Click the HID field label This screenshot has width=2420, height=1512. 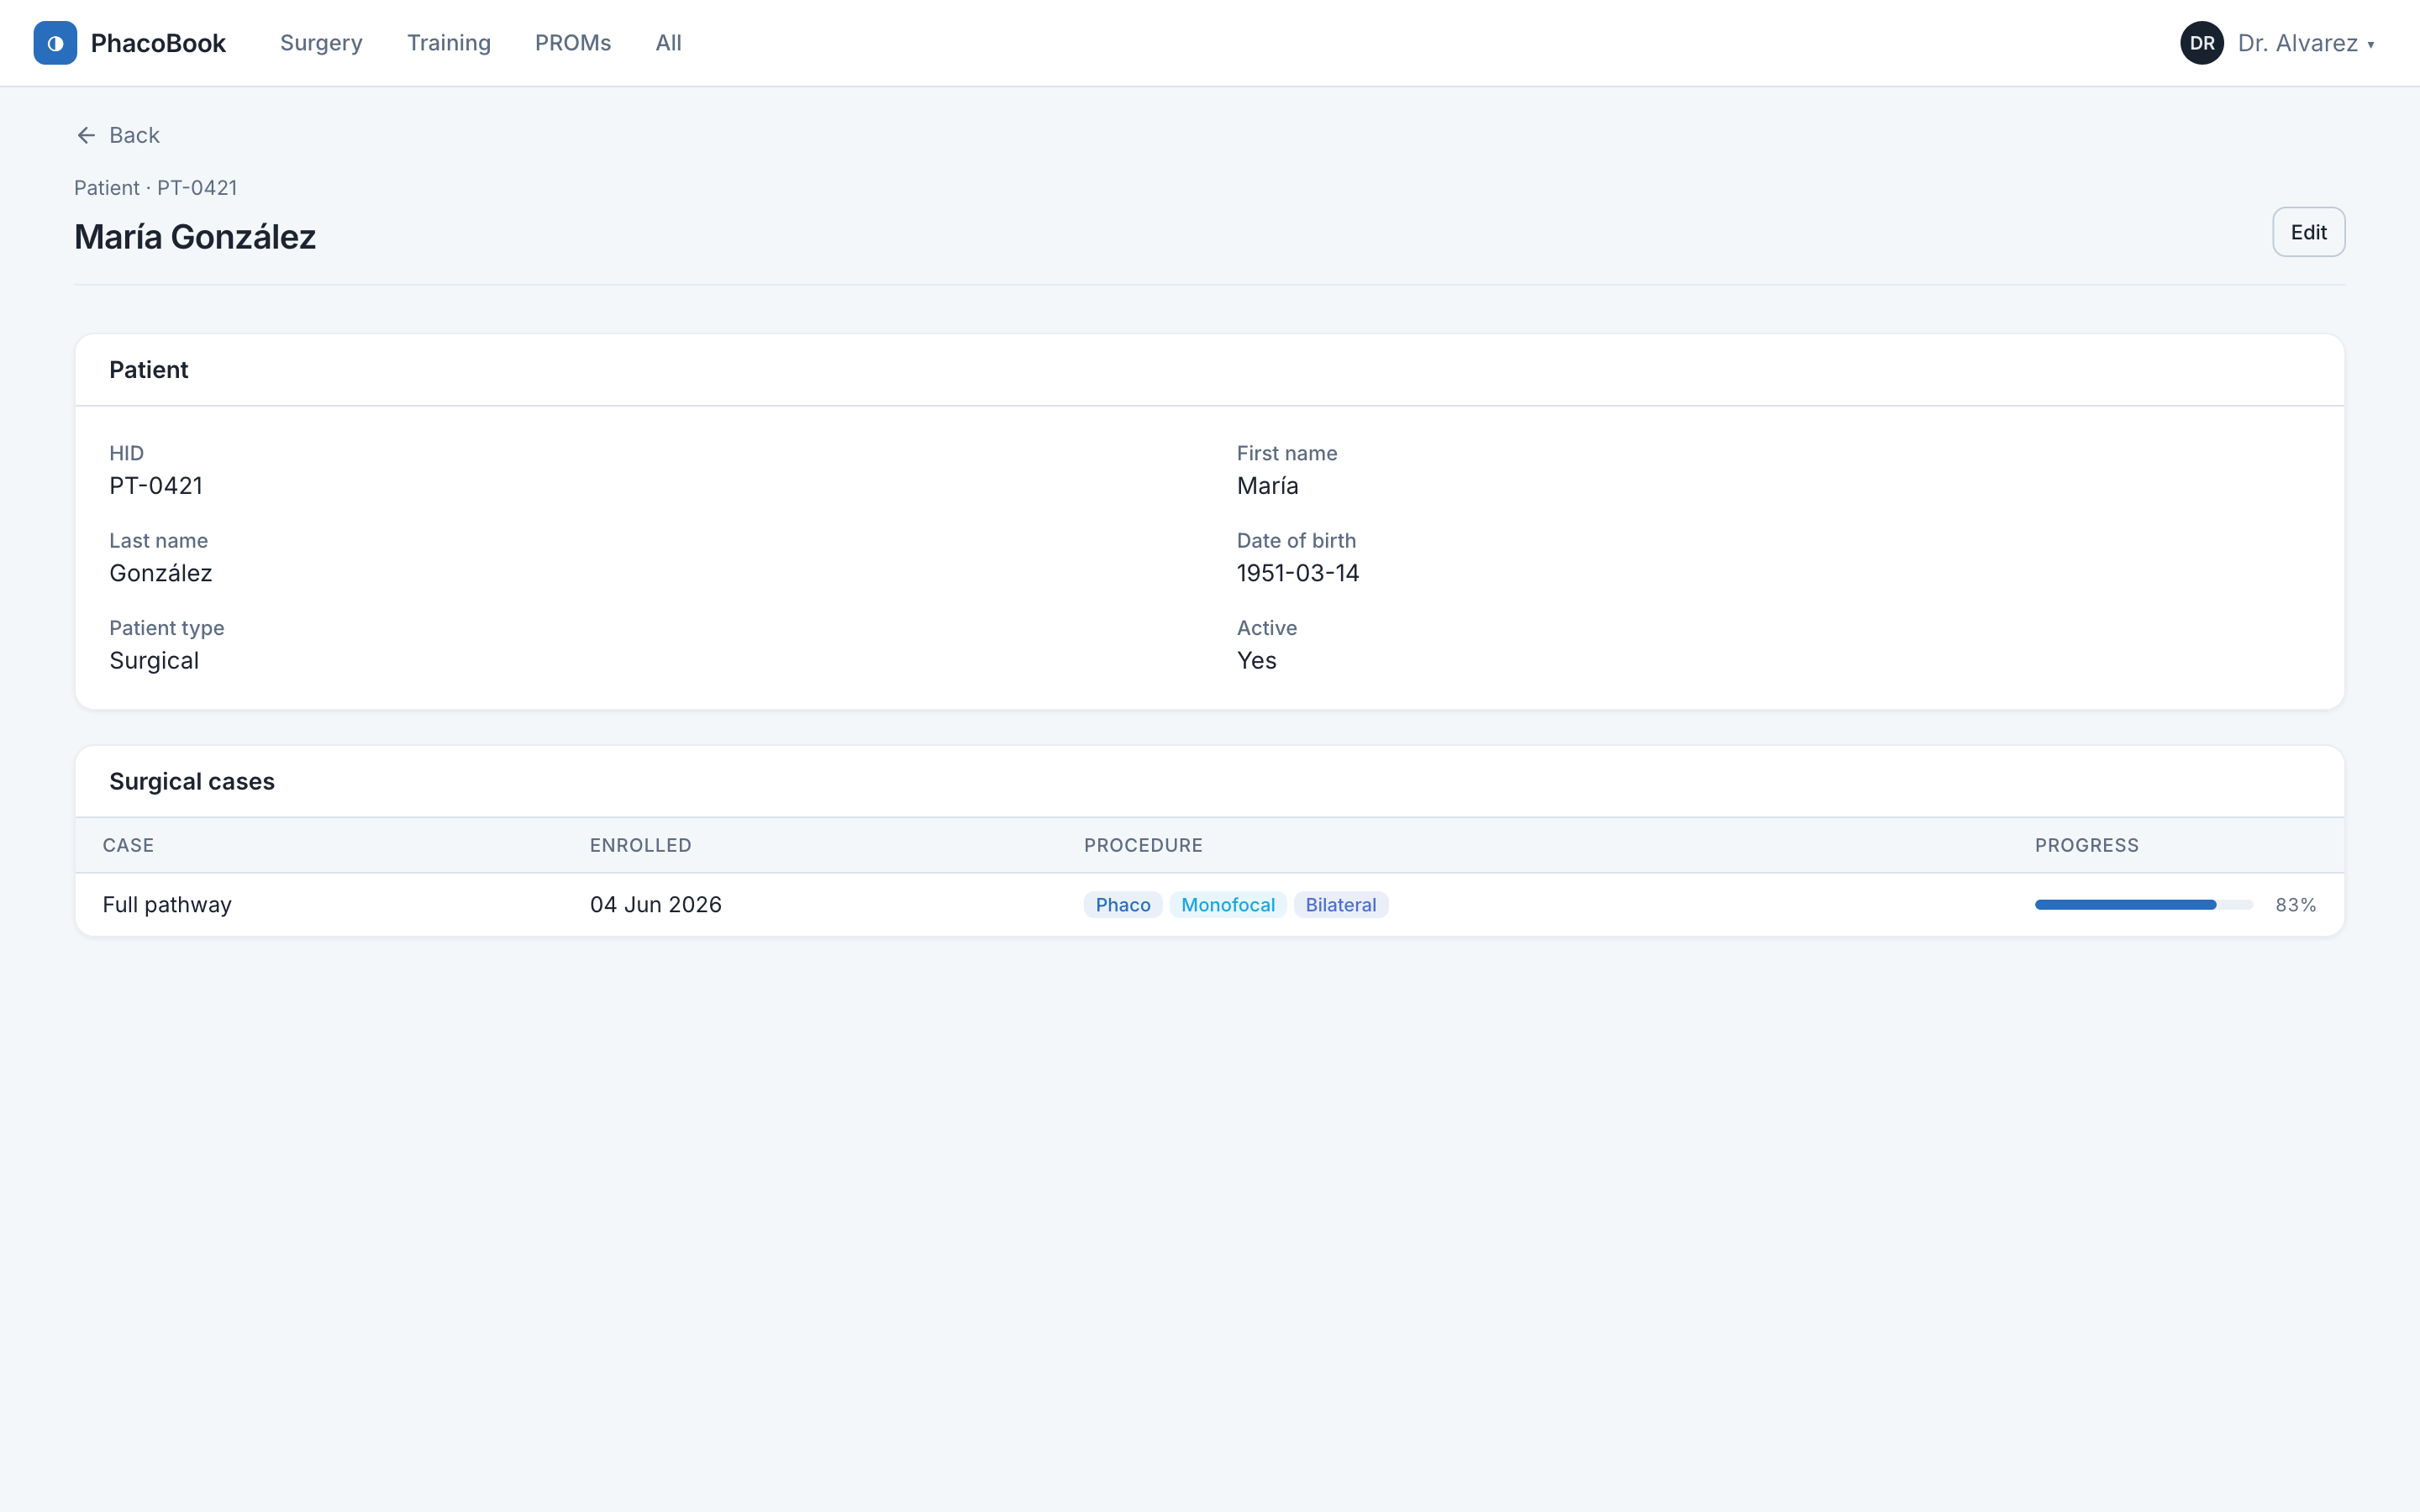[x=126, y=453]
